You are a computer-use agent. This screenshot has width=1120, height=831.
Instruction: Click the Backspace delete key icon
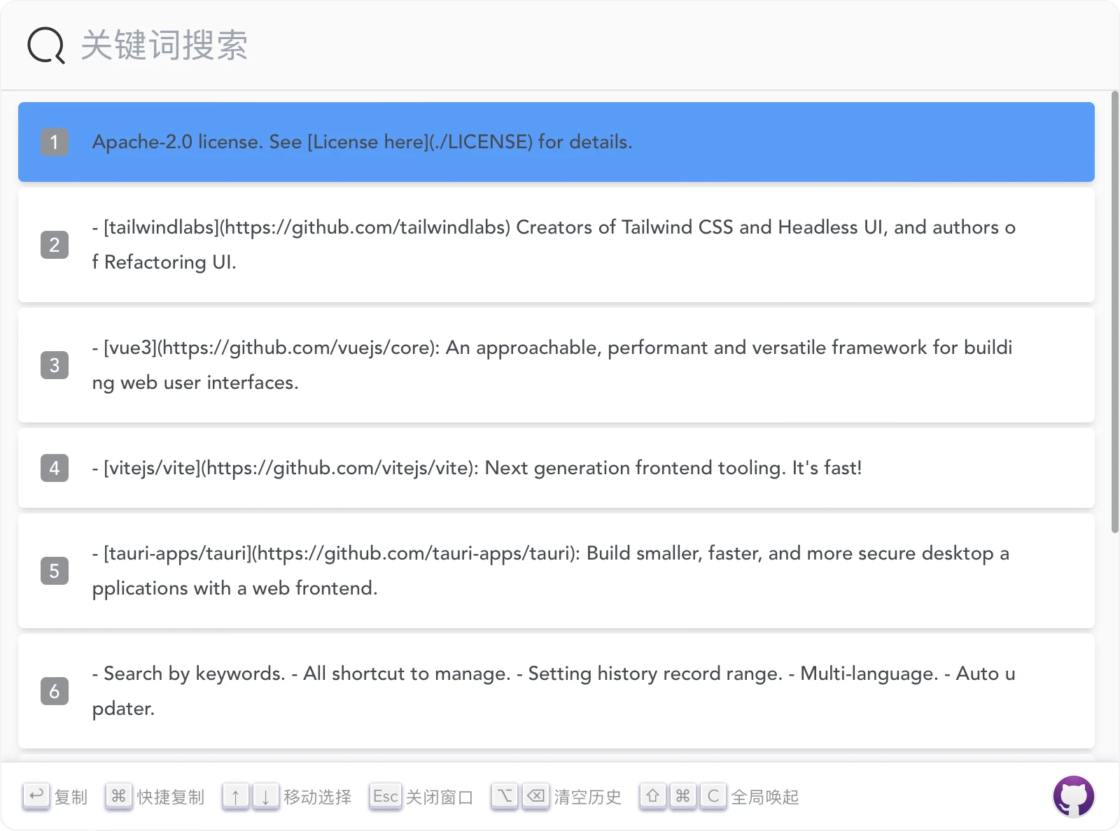[535, 796]
